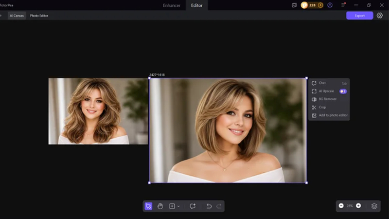Click the selected bob haircut image
389x219 pixels.
click(228, 130)
